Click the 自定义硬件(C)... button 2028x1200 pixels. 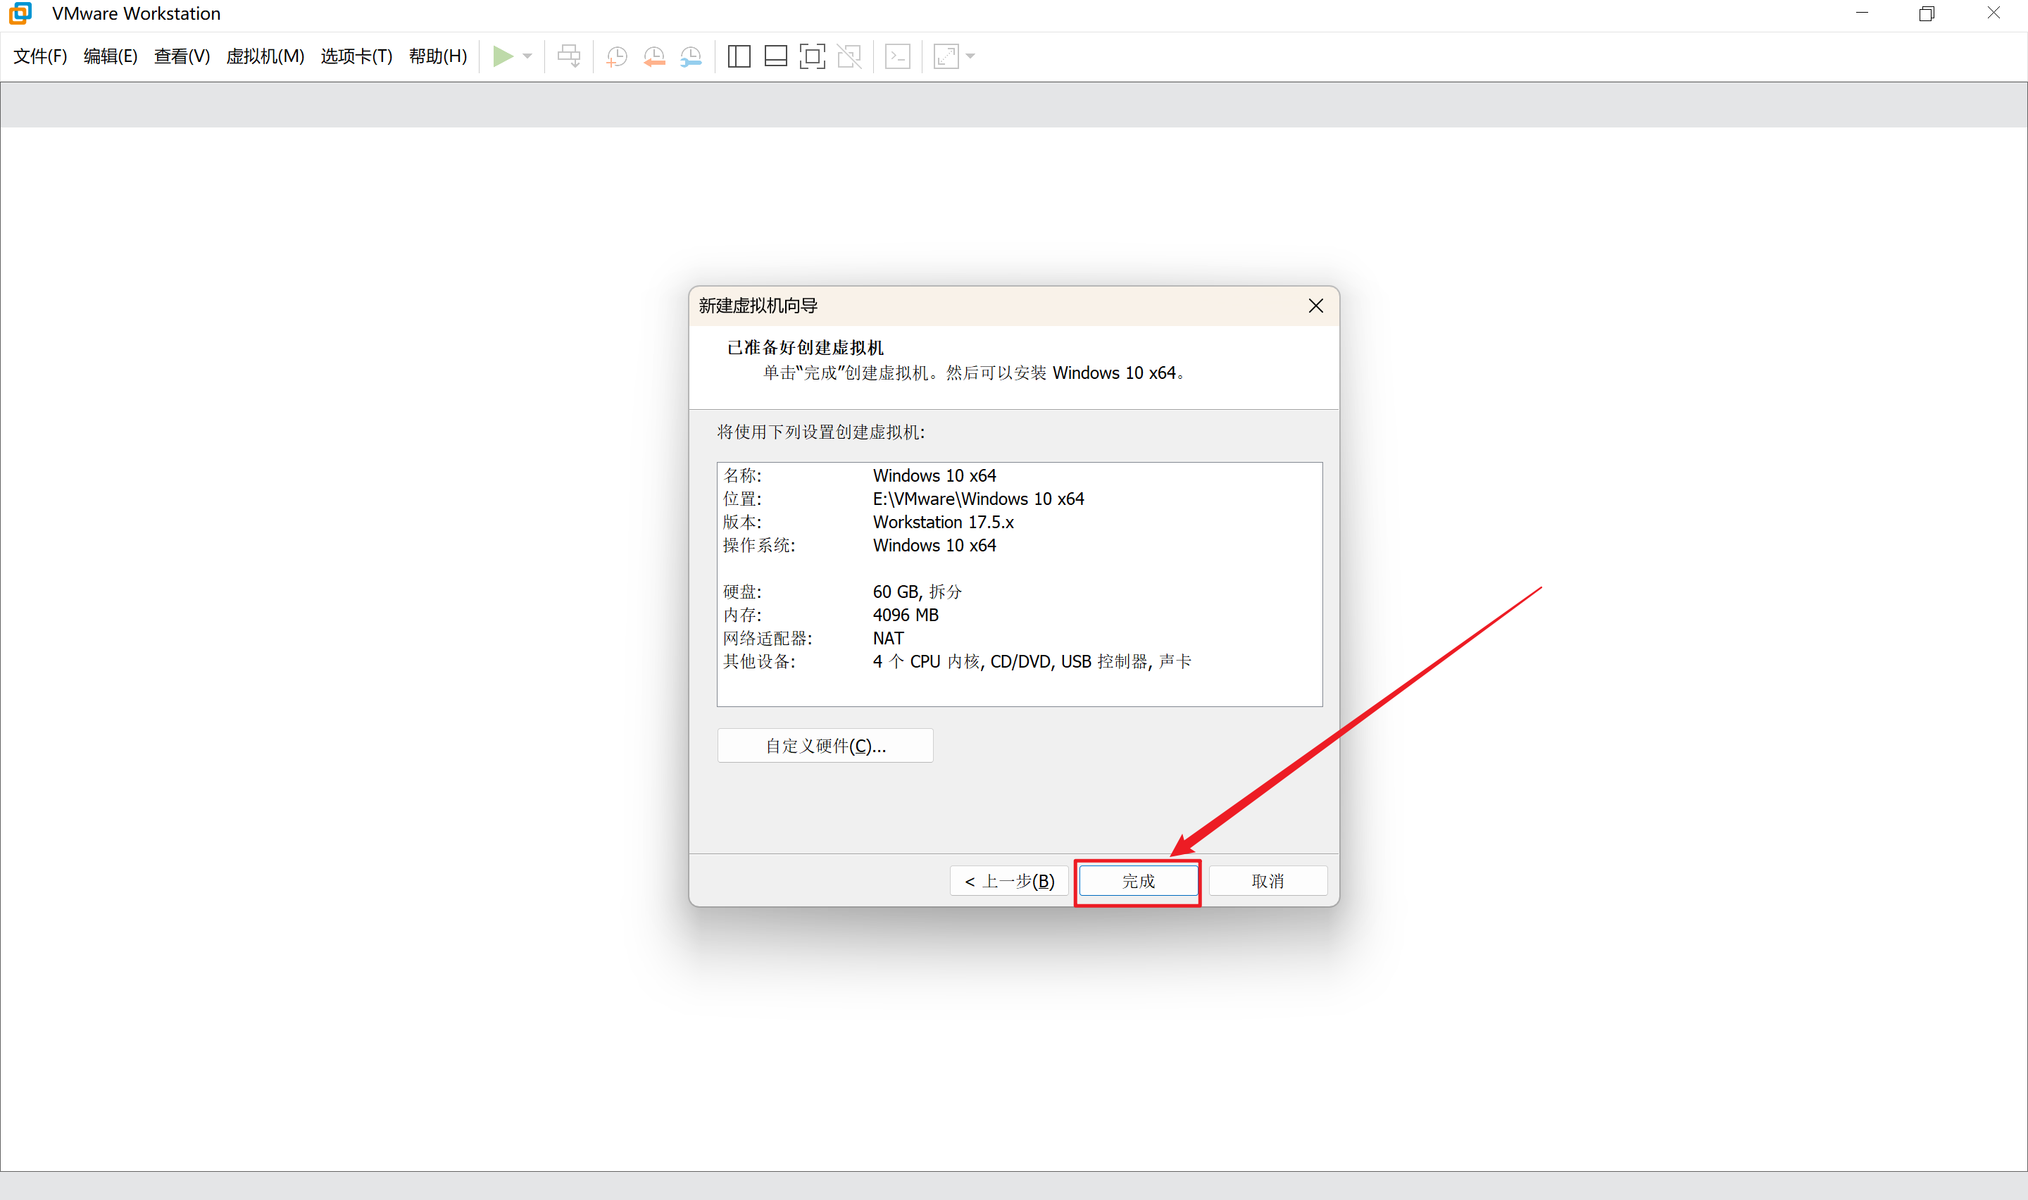(x=825, y=746)
